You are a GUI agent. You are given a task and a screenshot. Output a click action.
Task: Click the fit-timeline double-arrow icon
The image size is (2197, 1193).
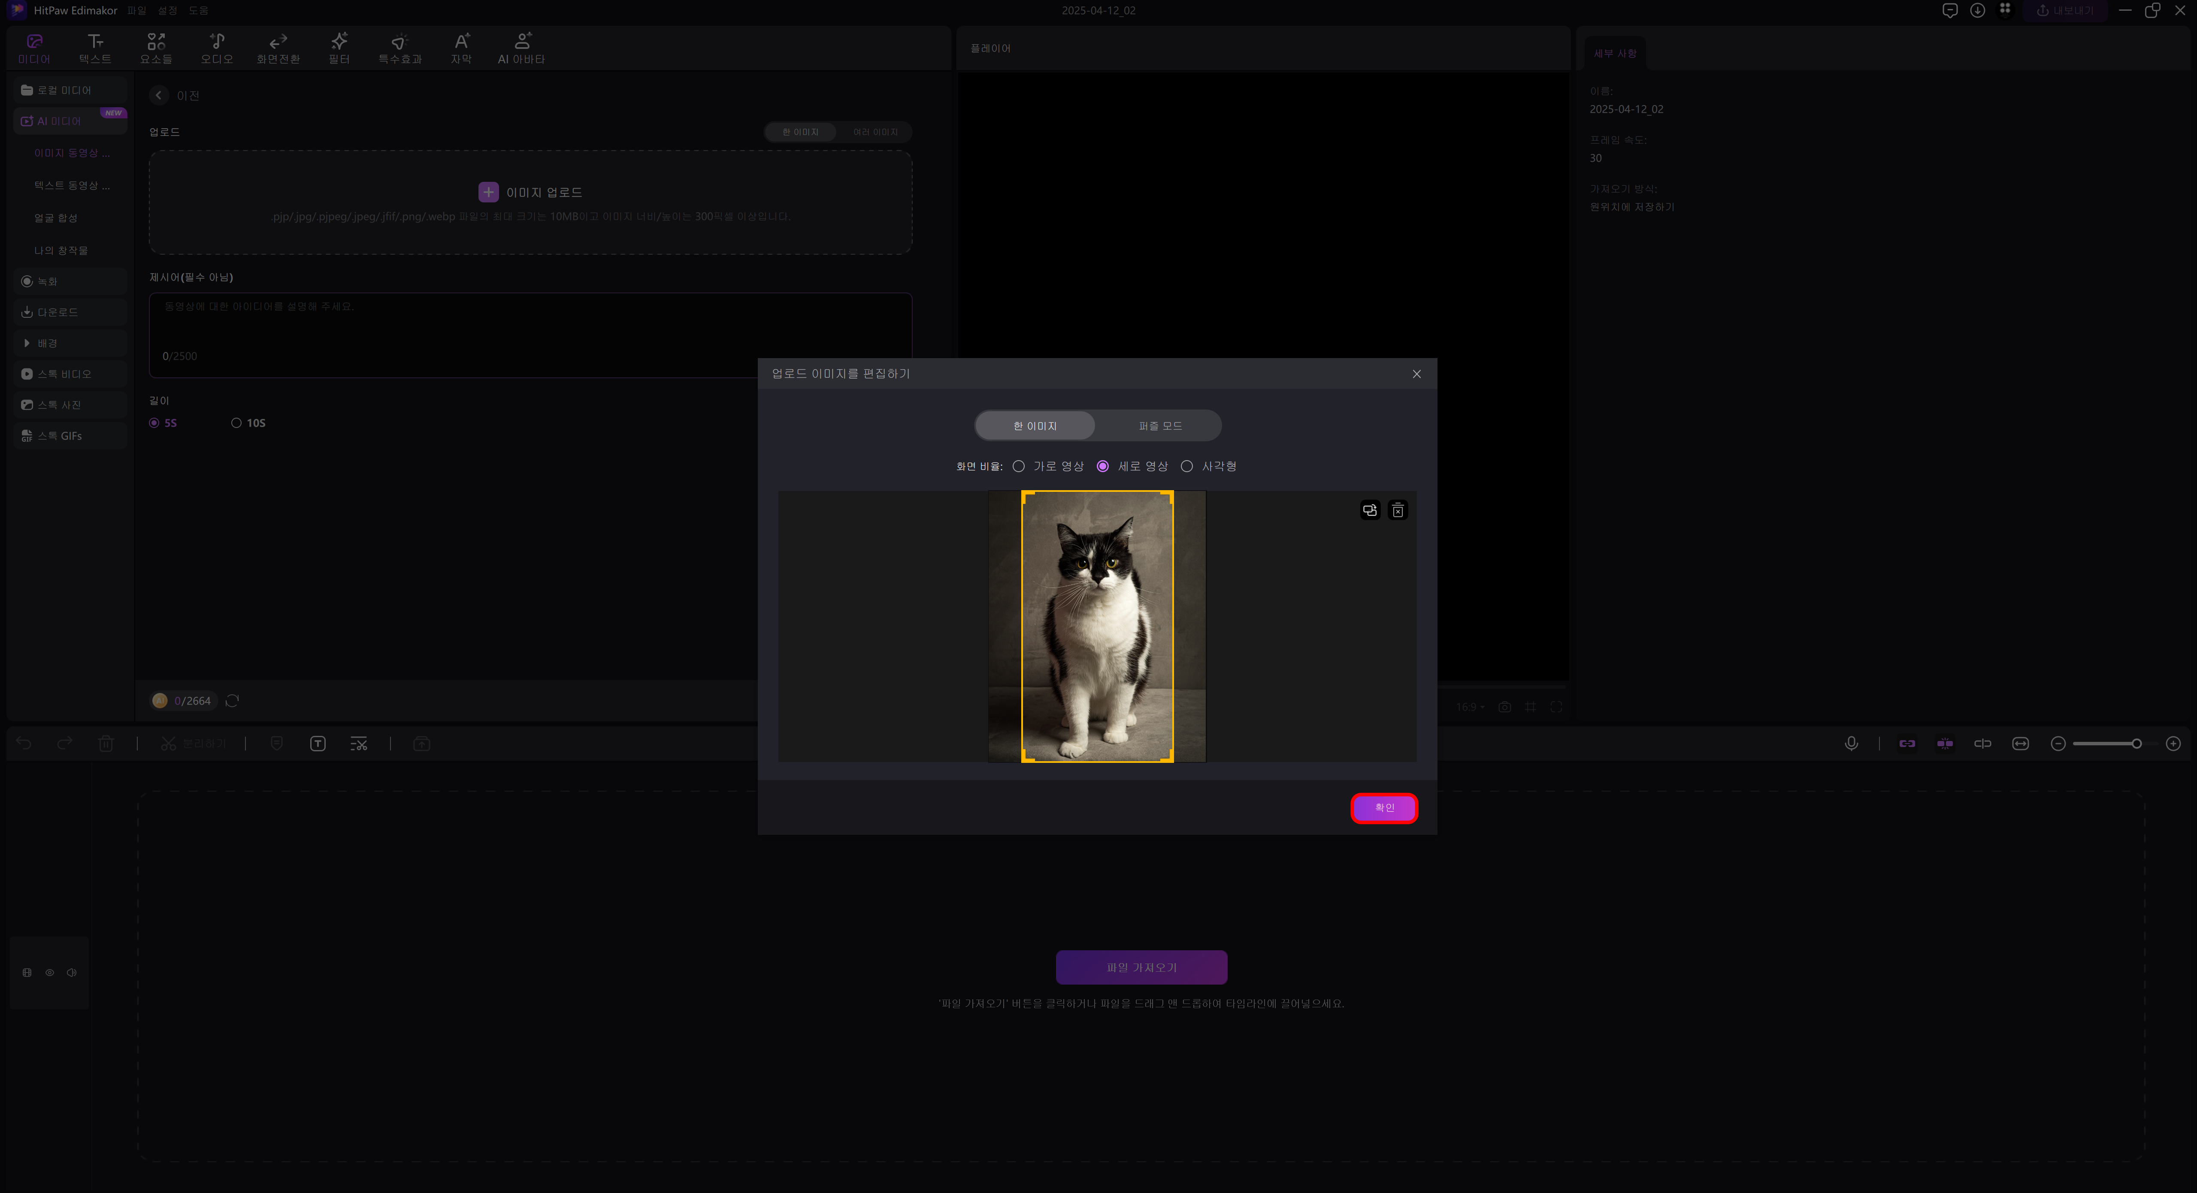pyautogui.click(x=2021, y=744)
